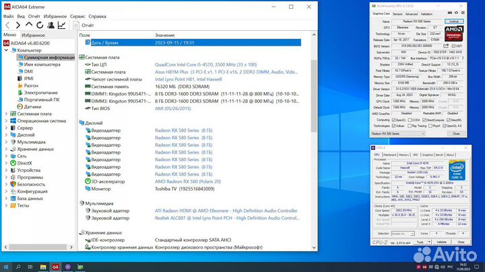This screenshot has height=272, width=485.
Task: Select the Дата / Время row
Action: pos(193,42)
